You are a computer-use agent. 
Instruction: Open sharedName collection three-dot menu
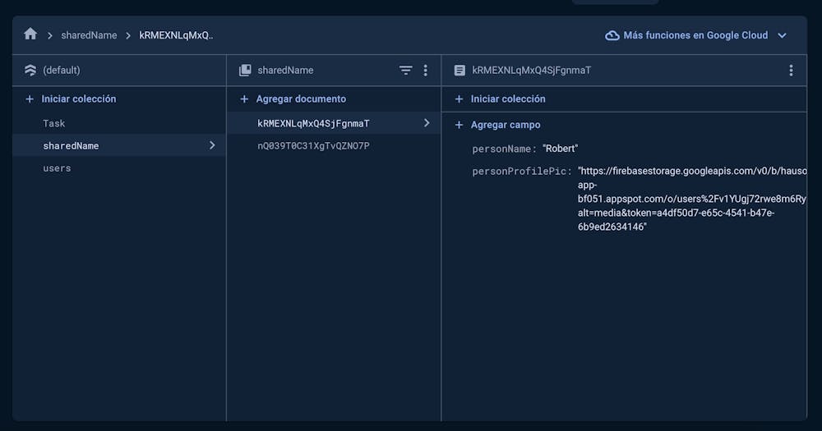[x=425, y=71]
